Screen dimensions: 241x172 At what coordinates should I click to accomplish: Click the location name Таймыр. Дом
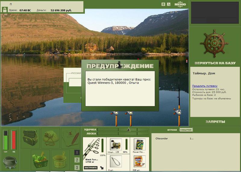pyautogui.click(x=204, y=73)
